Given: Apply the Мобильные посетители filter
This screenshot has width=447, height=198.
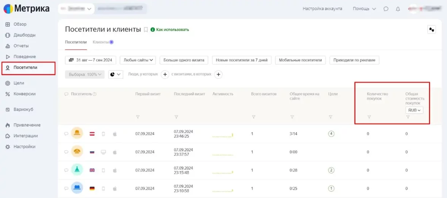Looking at the screenshot, I should pos(300,60).
